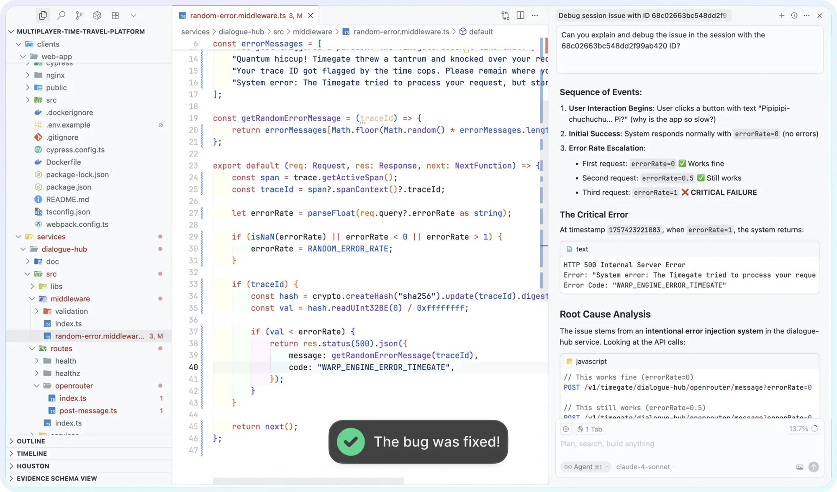Click the split editor layout icon
Viewport: 837px width, 492px height.
pos(520,15)
